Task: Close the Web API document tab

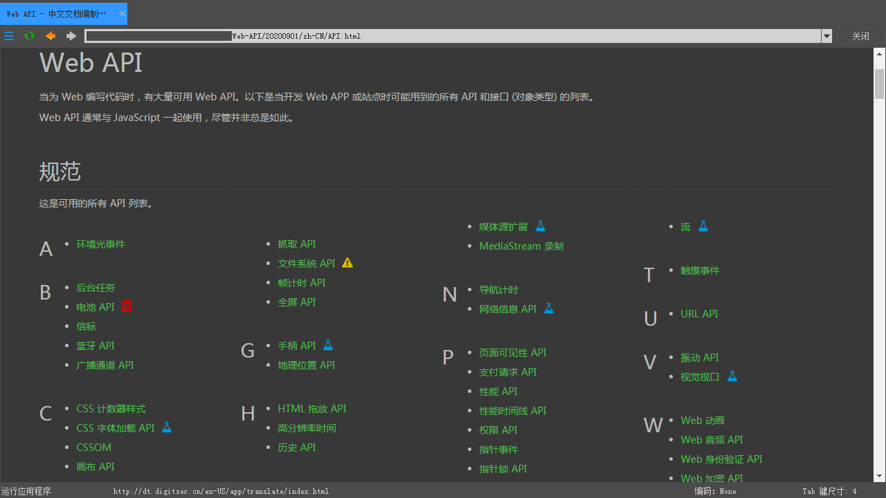Action: pyautogui.click(x=123, y=14)
